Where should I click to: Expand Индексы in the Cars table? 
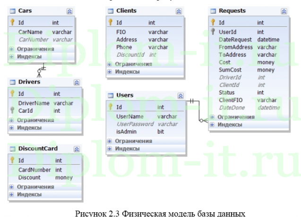(11, 57)
